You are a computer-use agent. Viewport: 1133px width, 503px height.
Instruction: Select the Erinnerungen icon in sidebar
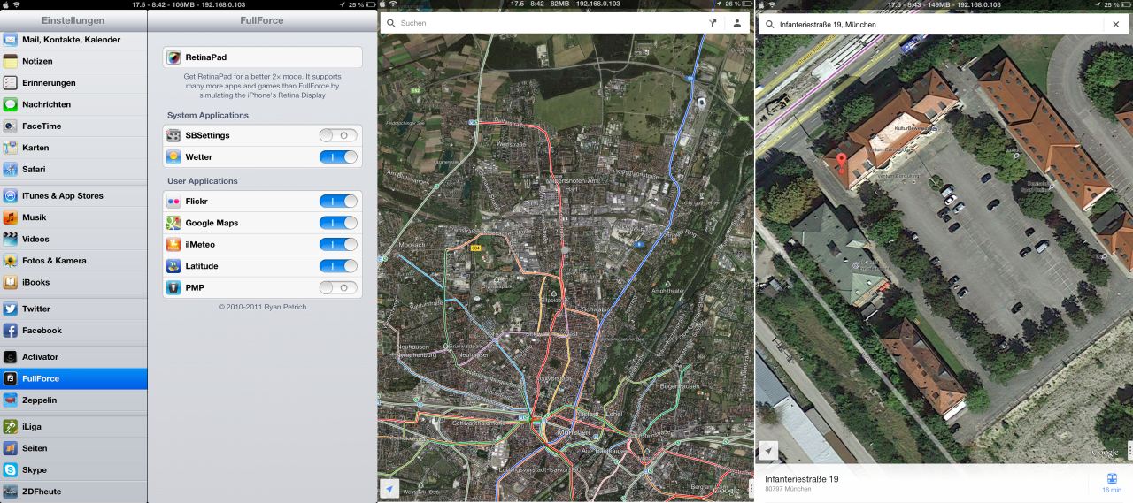coord(10,83)
